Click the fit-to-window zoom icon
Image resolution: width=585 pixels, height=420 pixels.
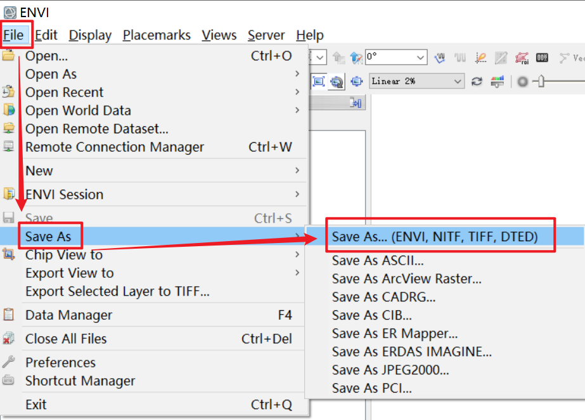click(x=357, y=81)
